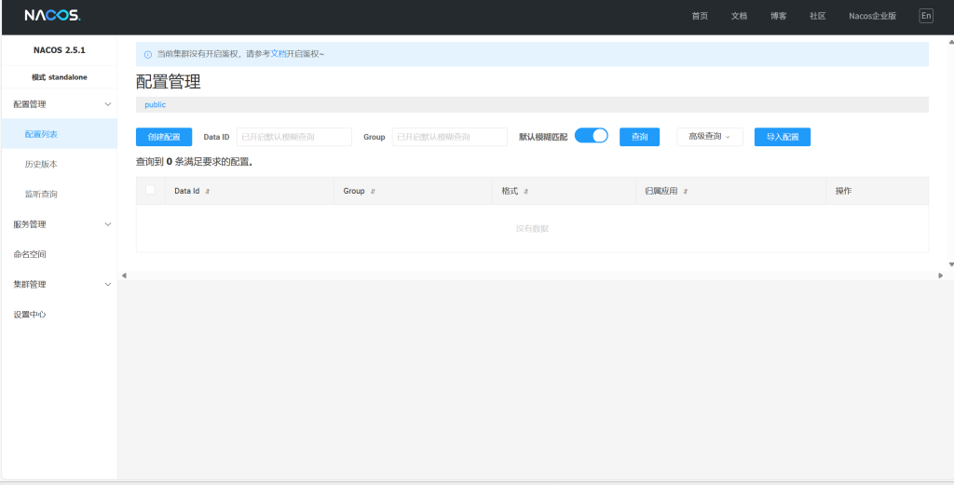The height and width of the screenshot is (485, 954).
Task: Click the 文档 link in the notice banner
Action: tap(279, 54)
